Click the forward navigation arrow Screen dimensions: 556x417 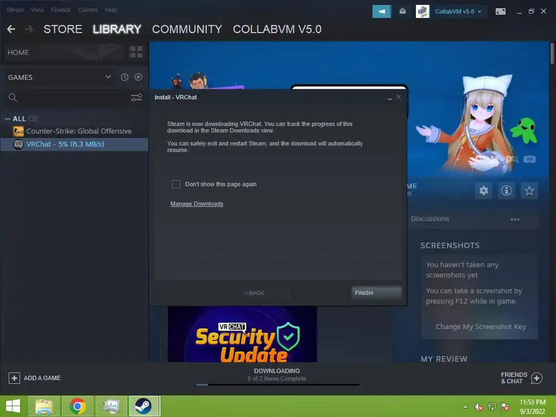coord(29,29)
